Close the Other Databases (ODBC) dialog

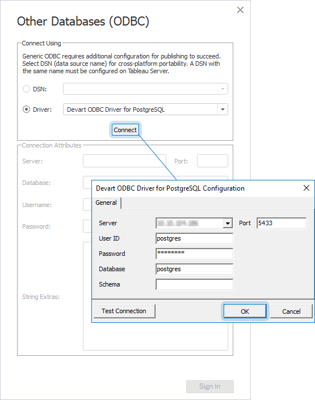pos(240,10)
